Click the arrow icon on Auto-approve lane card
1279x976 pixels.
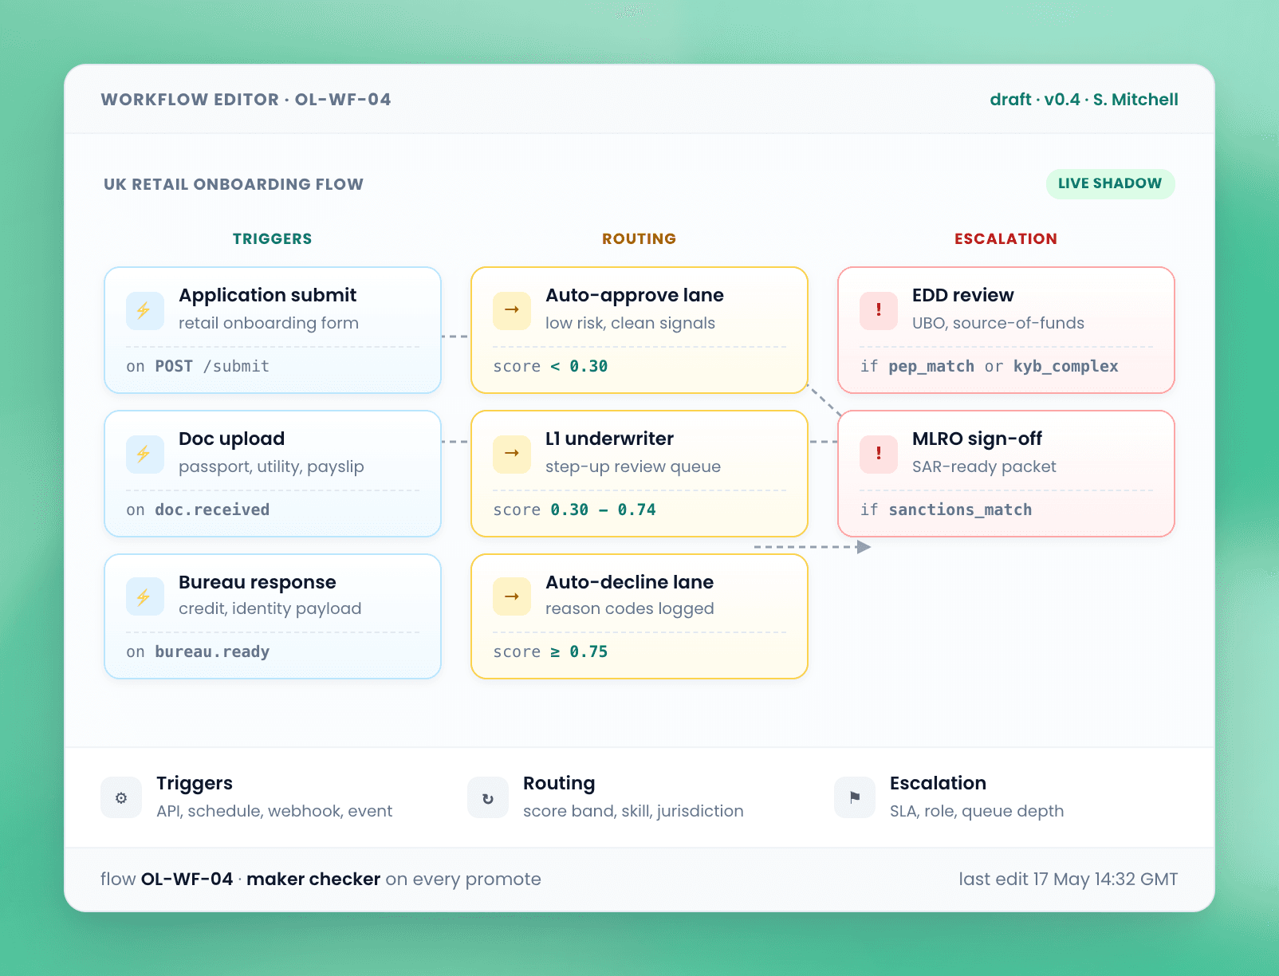[x=512, y=310]
